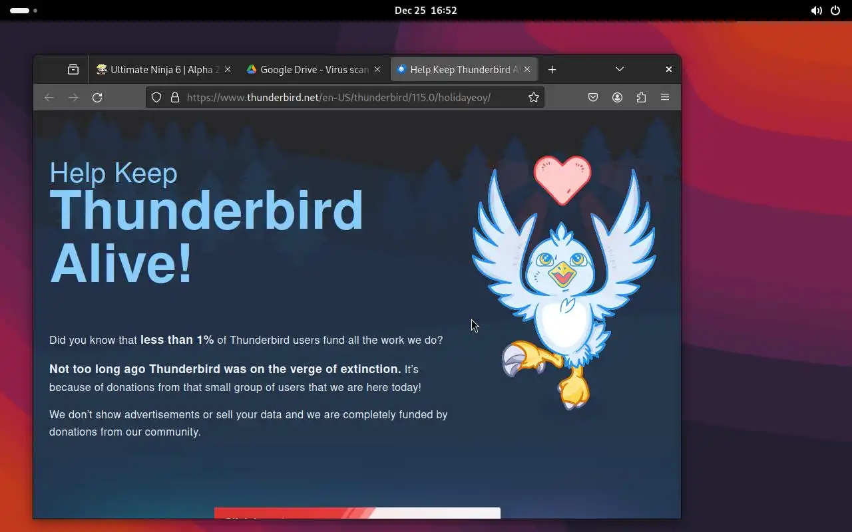
Task: Click the "We don't show advertisements" paragraph
Action: coord(248,423)
